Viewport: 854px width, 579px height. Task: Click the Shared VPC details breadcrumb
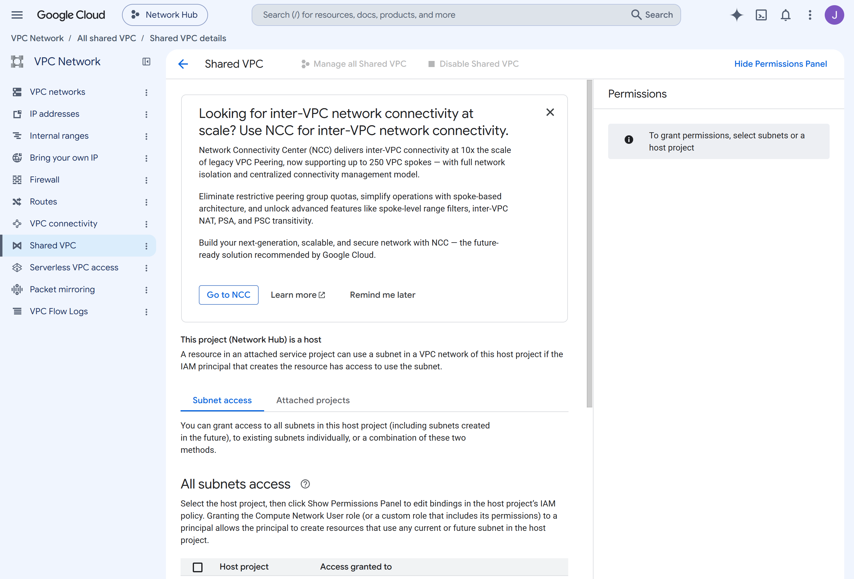(188, 38)
